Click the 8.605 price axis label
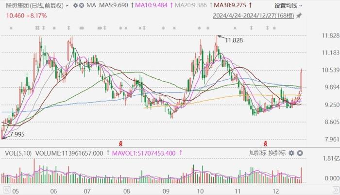The image size is (340, 195). pos(332,122)
